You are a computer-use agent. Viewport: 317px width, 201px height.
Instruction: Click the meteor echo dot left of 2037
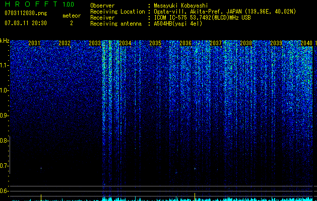195,168
